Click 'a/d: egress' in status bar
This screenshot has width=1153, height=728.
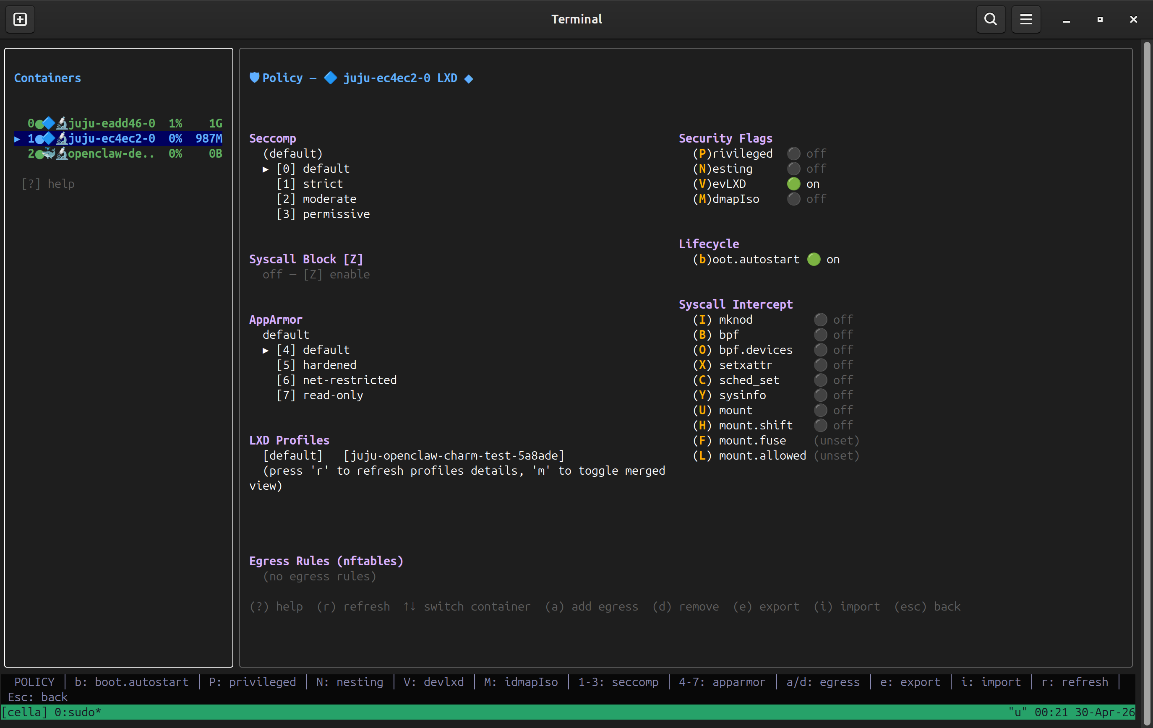(x=823, y=682)
